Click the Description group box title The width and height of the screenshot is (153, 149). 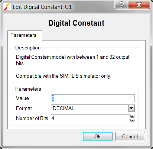click(28, 48)
